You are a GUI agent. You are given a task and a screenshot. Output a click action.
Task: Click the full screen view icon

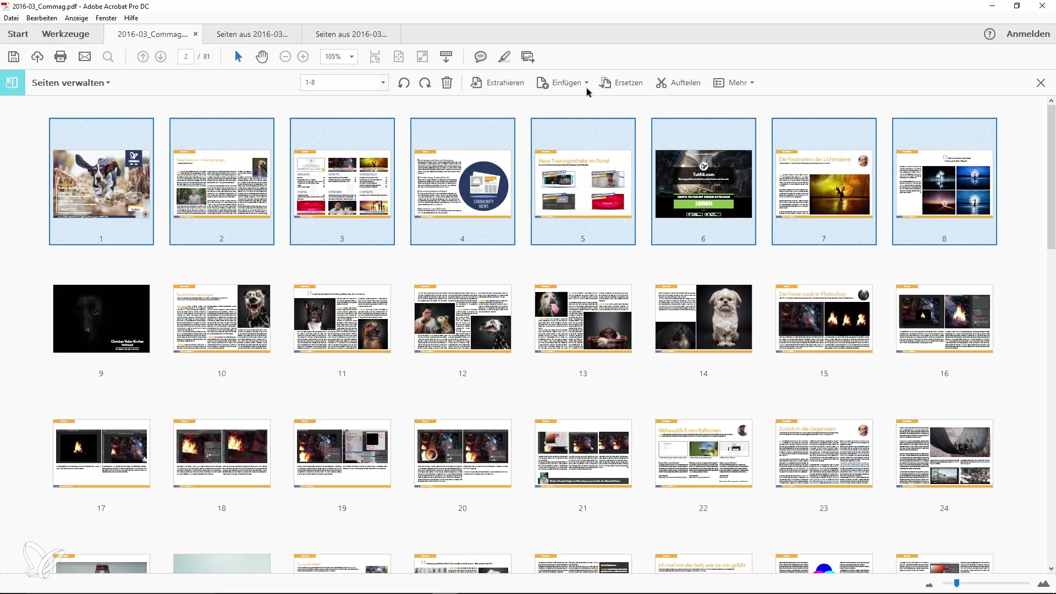tap(422, 57)
